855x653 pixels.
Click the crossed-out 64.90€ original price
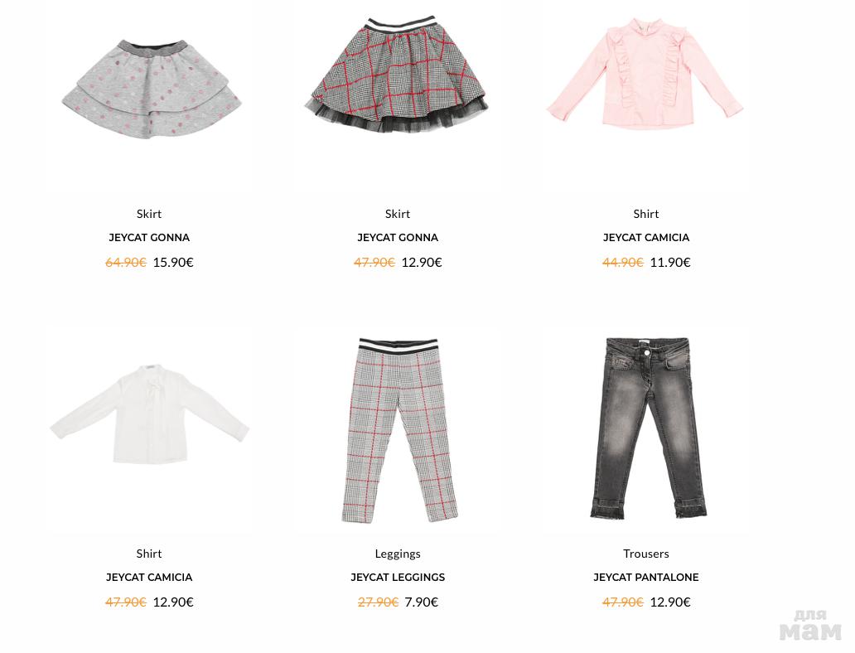tap(126, 263)
